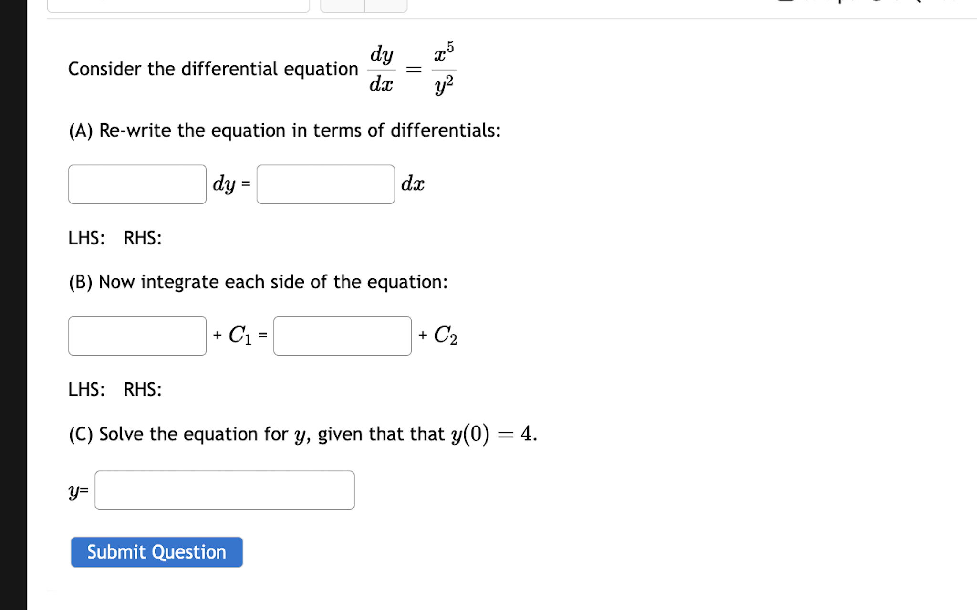Image resolution: width=977 pixels, height=610 pixels.
Task: Click inside the answer box before C1
Action: tap(137, 336)
